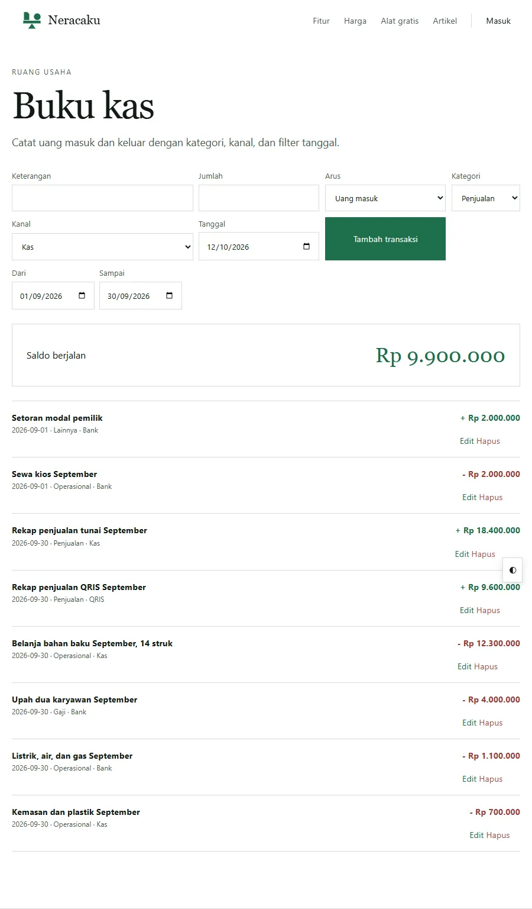The height and width of the screenshot is (909, 532).
Task: Edit the Sewa kios September transaction
Action: point(469,497)
